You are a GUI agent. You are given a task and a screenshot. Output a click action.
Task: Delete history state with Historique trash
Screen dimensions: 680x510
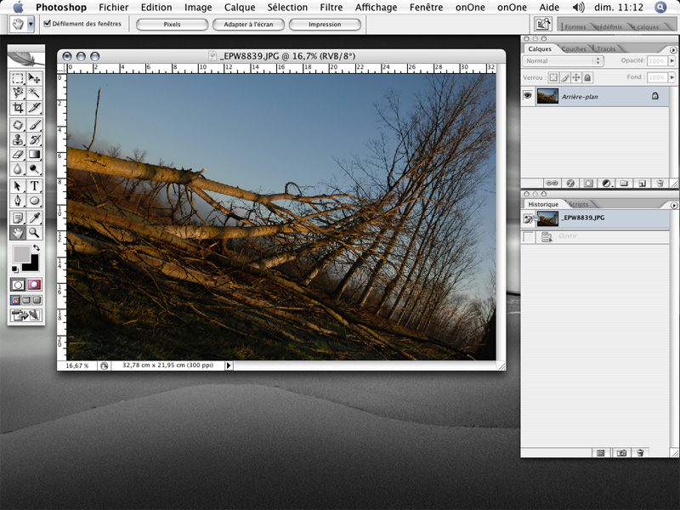point(640,453)
